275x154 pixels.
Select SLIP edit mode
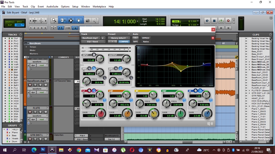click(10, 25)
